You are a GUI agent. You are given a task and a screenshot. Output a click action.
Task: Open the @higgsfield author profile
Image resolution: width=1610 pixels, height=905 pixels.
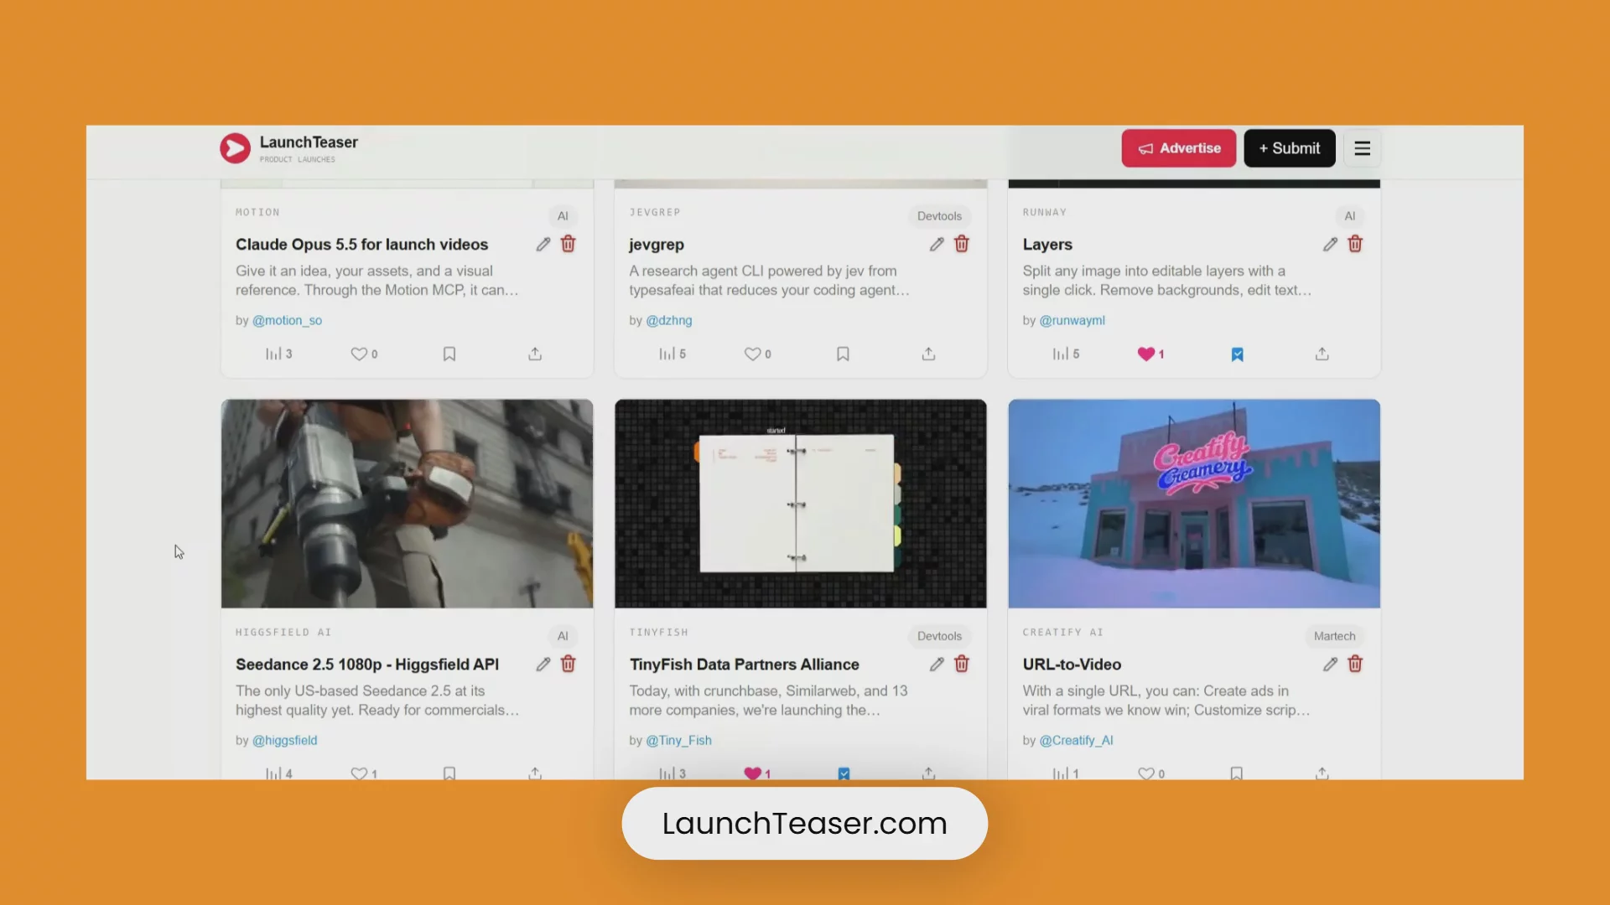(x=284, y=740)
